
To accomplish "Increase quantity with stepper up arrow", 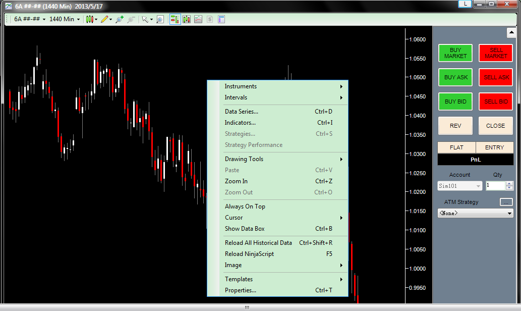I will [x=509, y=184].
